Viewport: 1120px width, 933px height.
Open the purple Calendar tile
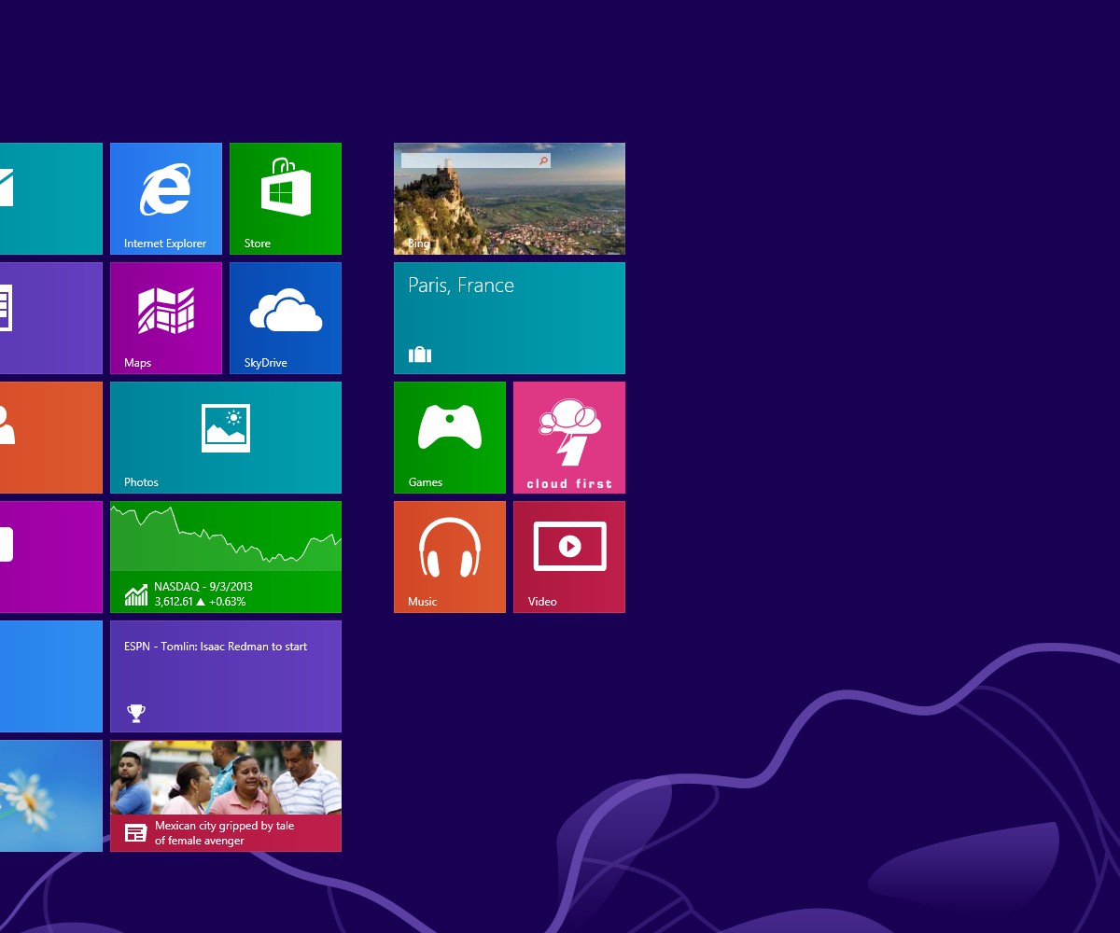point(51,318)
